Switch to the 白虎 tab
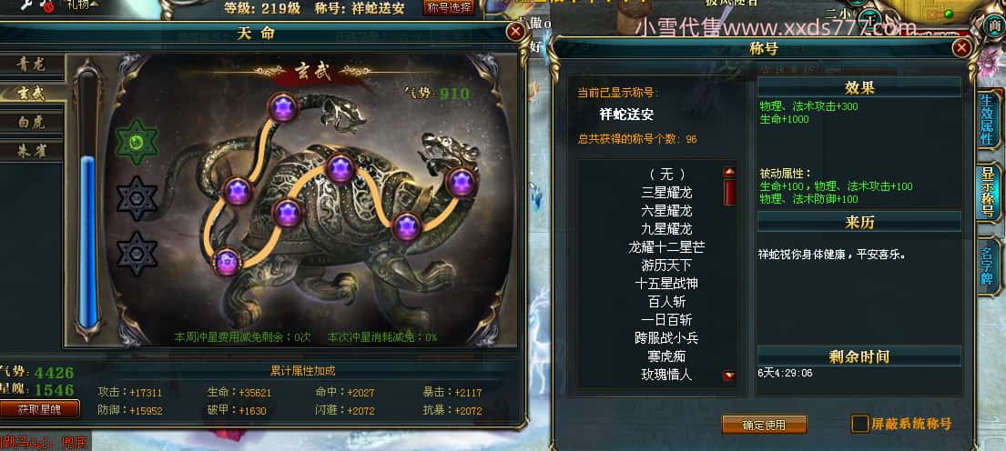Image resolution: width=1006 pixels, height=451 pixels. [32, 122]
